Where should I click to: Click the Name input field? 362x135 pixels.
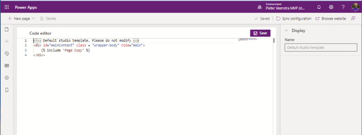click(321, 48)
